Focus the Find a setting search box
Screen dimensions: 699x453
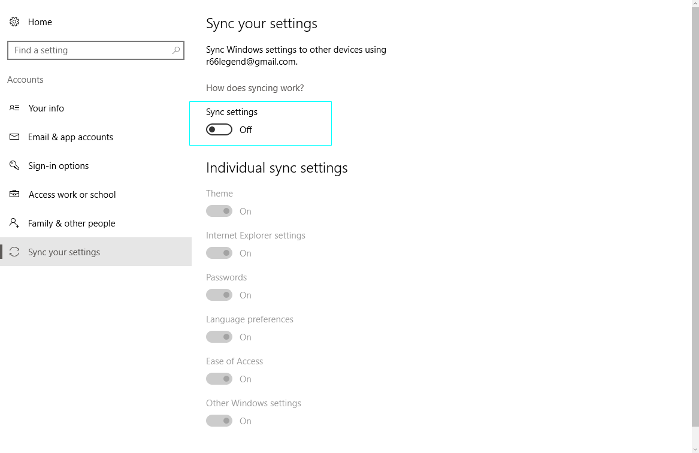point(96,50)
